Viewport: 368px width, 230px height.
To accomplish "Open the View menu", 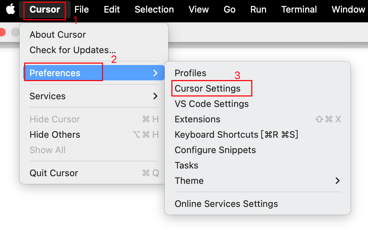I will tap(199, 9).
